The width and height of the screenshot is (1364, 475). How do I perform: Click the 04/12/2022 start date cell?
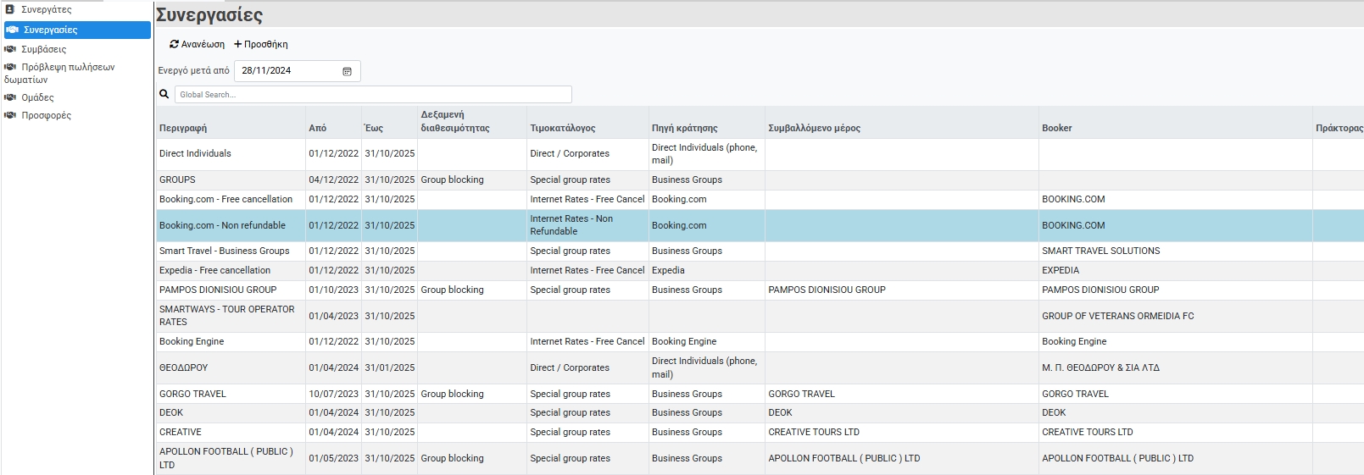[x=333, y=180]
